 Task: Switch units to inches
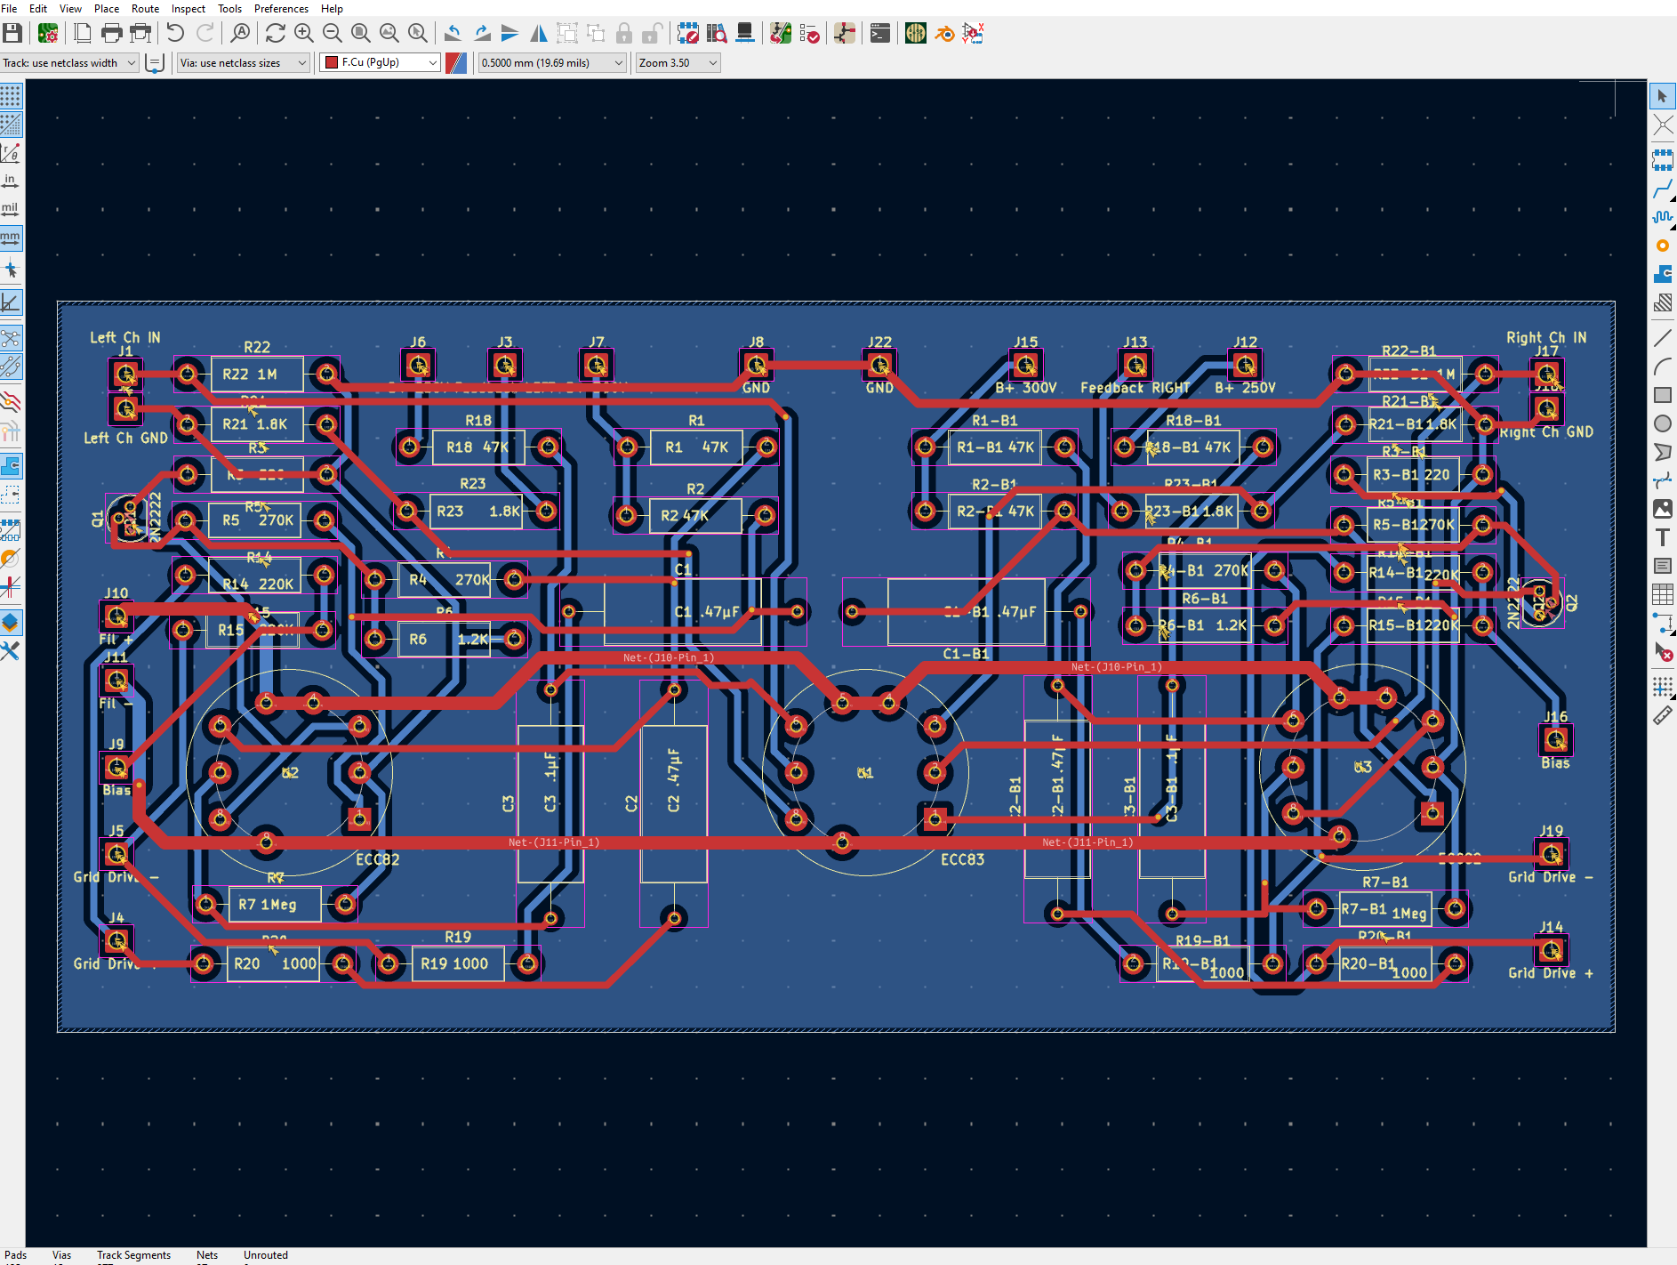[11, 181]
